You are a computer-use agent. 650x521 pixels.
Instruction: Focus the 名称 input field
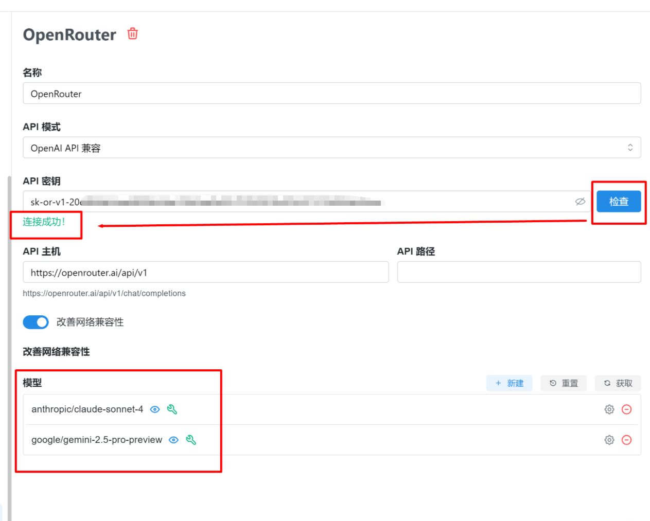click(332, 94)
